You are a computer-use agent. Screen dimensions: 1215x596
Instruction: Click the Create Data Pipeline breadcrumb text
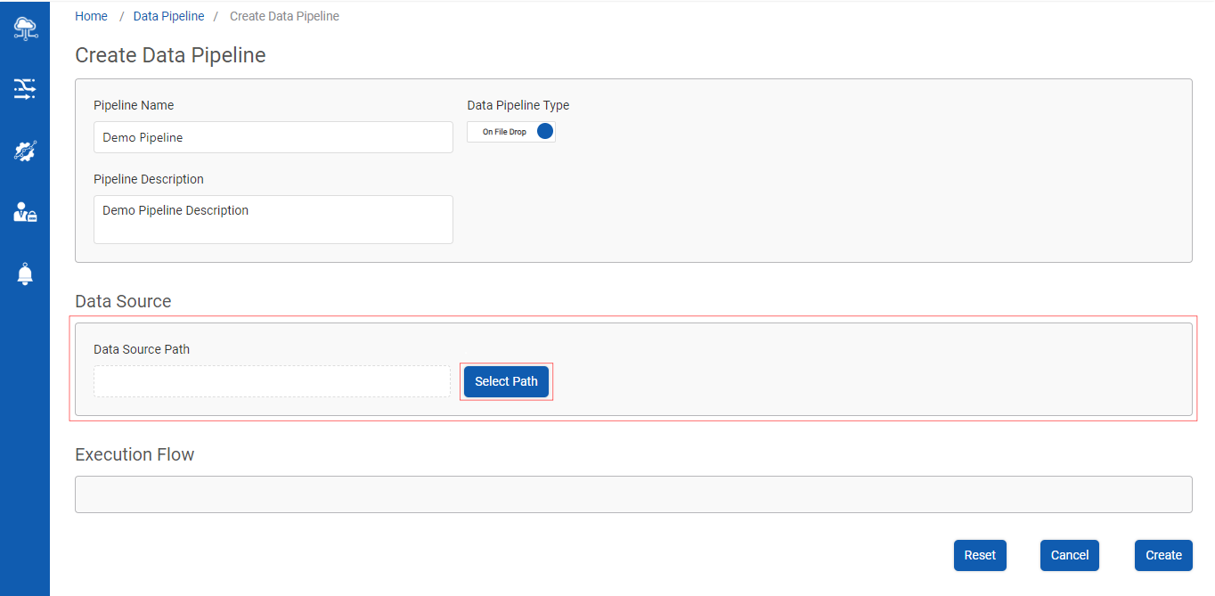[284, 16]
